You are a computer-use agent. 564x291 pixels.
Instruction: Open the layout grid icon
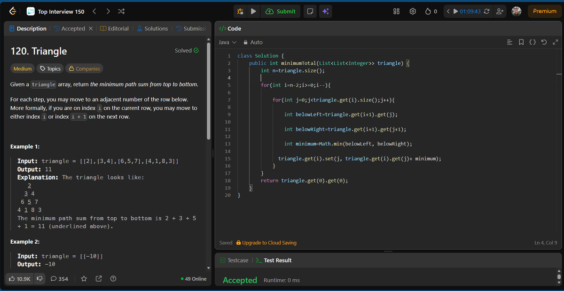[396, 11]
